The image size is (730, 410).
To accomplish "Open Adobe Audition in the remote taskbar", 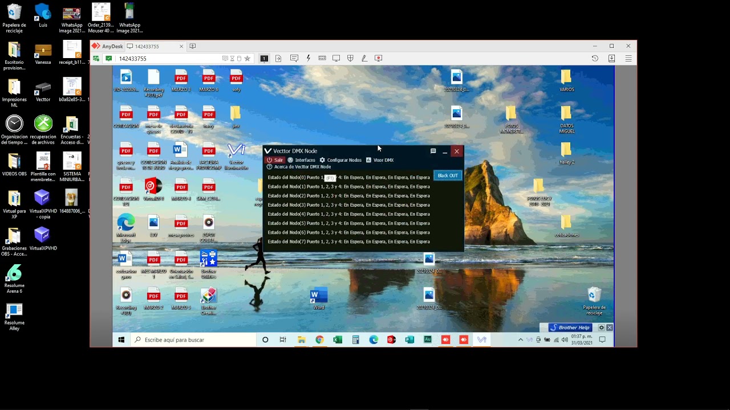I will 428,340.
